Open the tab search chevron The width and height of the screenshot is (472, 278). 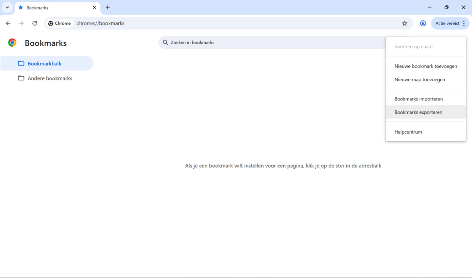pos(7,7)
